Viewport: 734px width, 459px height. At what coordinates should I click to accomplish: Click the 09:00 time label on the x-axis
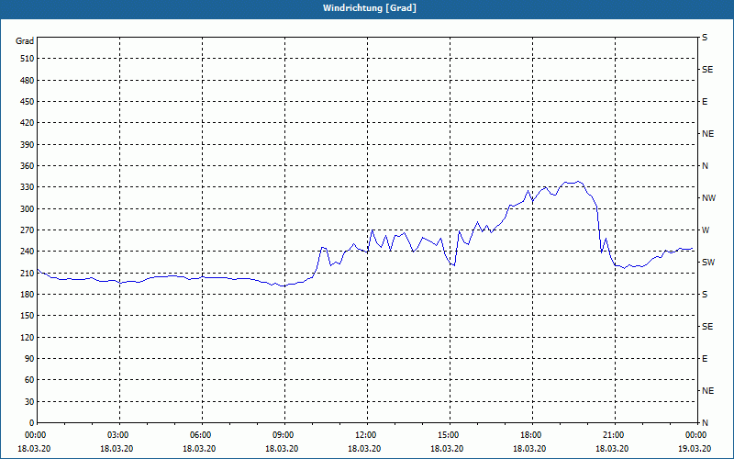284,435
